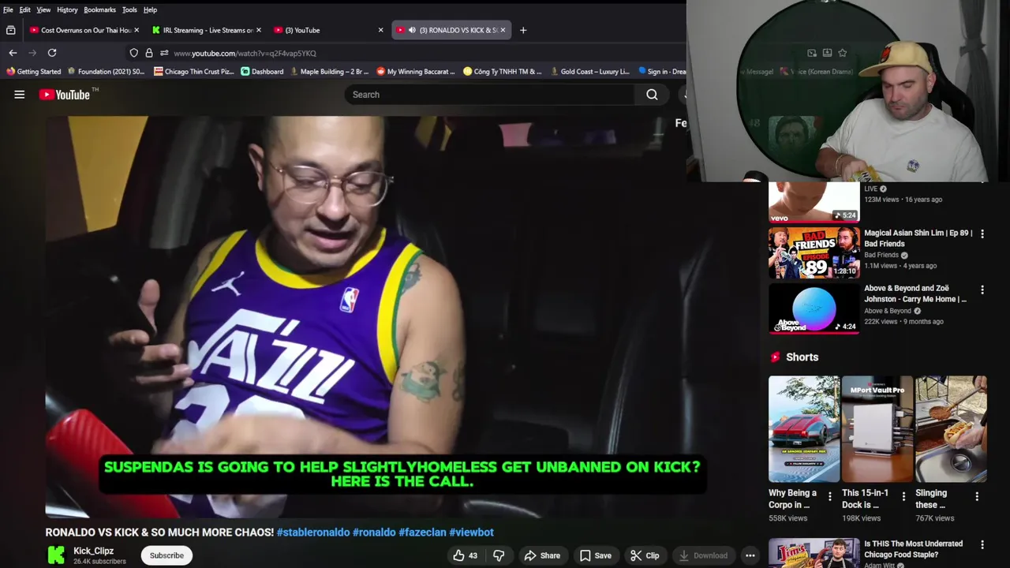Open the red car Corpo short thumbnail
Image resolution: width=1010 pixels, height=568 pixels.
point(804,429)
